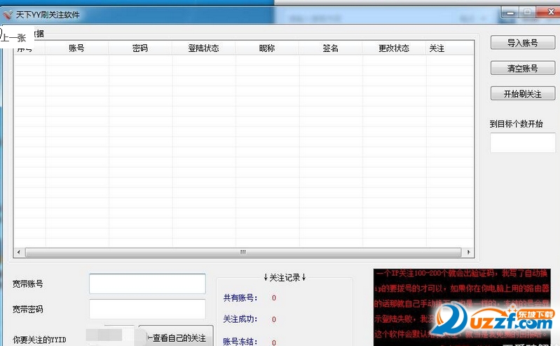The width and height of the screenshot is (560, 346).
Task: Focus the 宽带账号 input field
Action: [147, 284]
